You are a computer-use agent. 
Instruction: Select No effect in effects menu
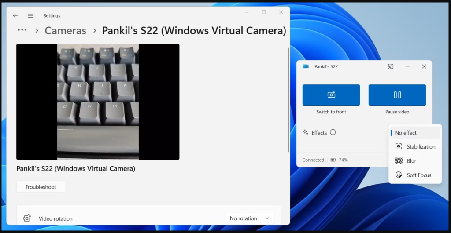click(x=415, y=133)
